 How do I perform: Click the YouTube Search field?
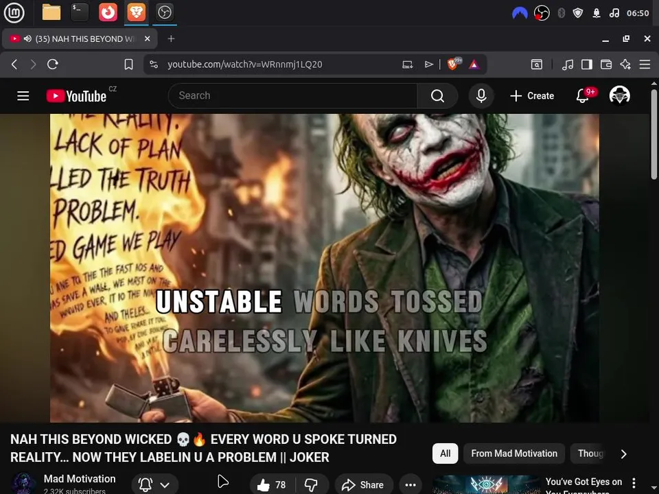point(292,96)
